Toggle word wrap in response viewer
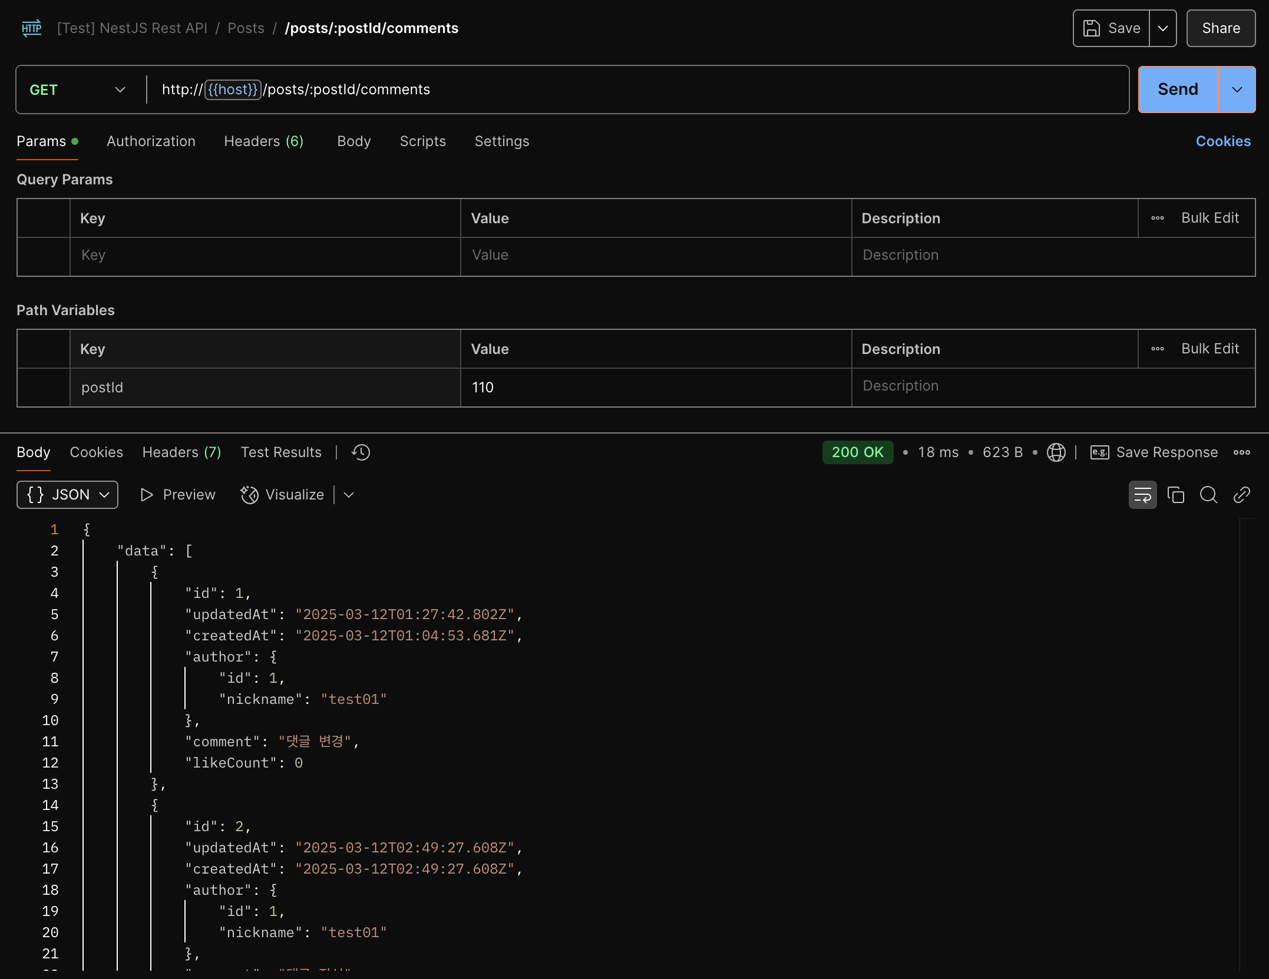The width and height of the screenshot is (1269, 979). 1142,495
